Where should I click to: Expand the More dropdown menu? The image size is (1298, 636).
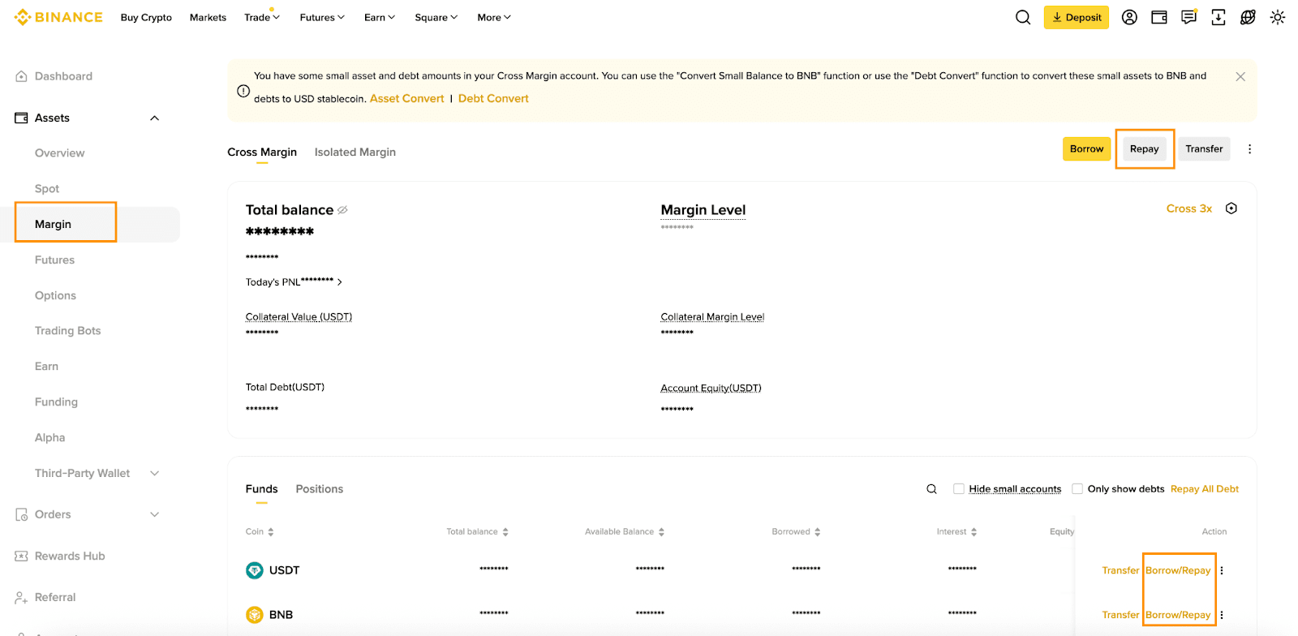point(494,17)
